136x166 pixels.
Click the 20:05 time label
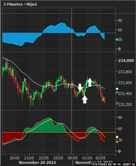click(15, 158)
